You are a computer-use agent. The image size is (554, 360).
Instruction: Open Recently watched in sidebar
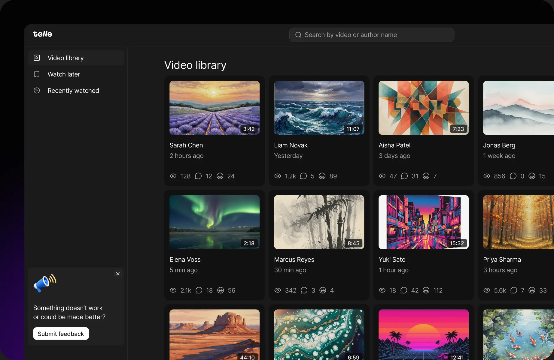tap(76, 91)
